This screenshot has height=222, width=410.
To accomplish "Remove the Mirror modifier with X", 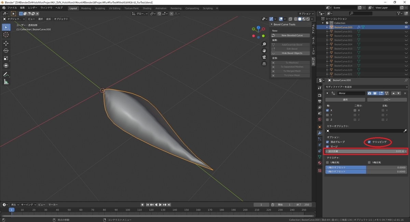I will (x=405, y=93).
